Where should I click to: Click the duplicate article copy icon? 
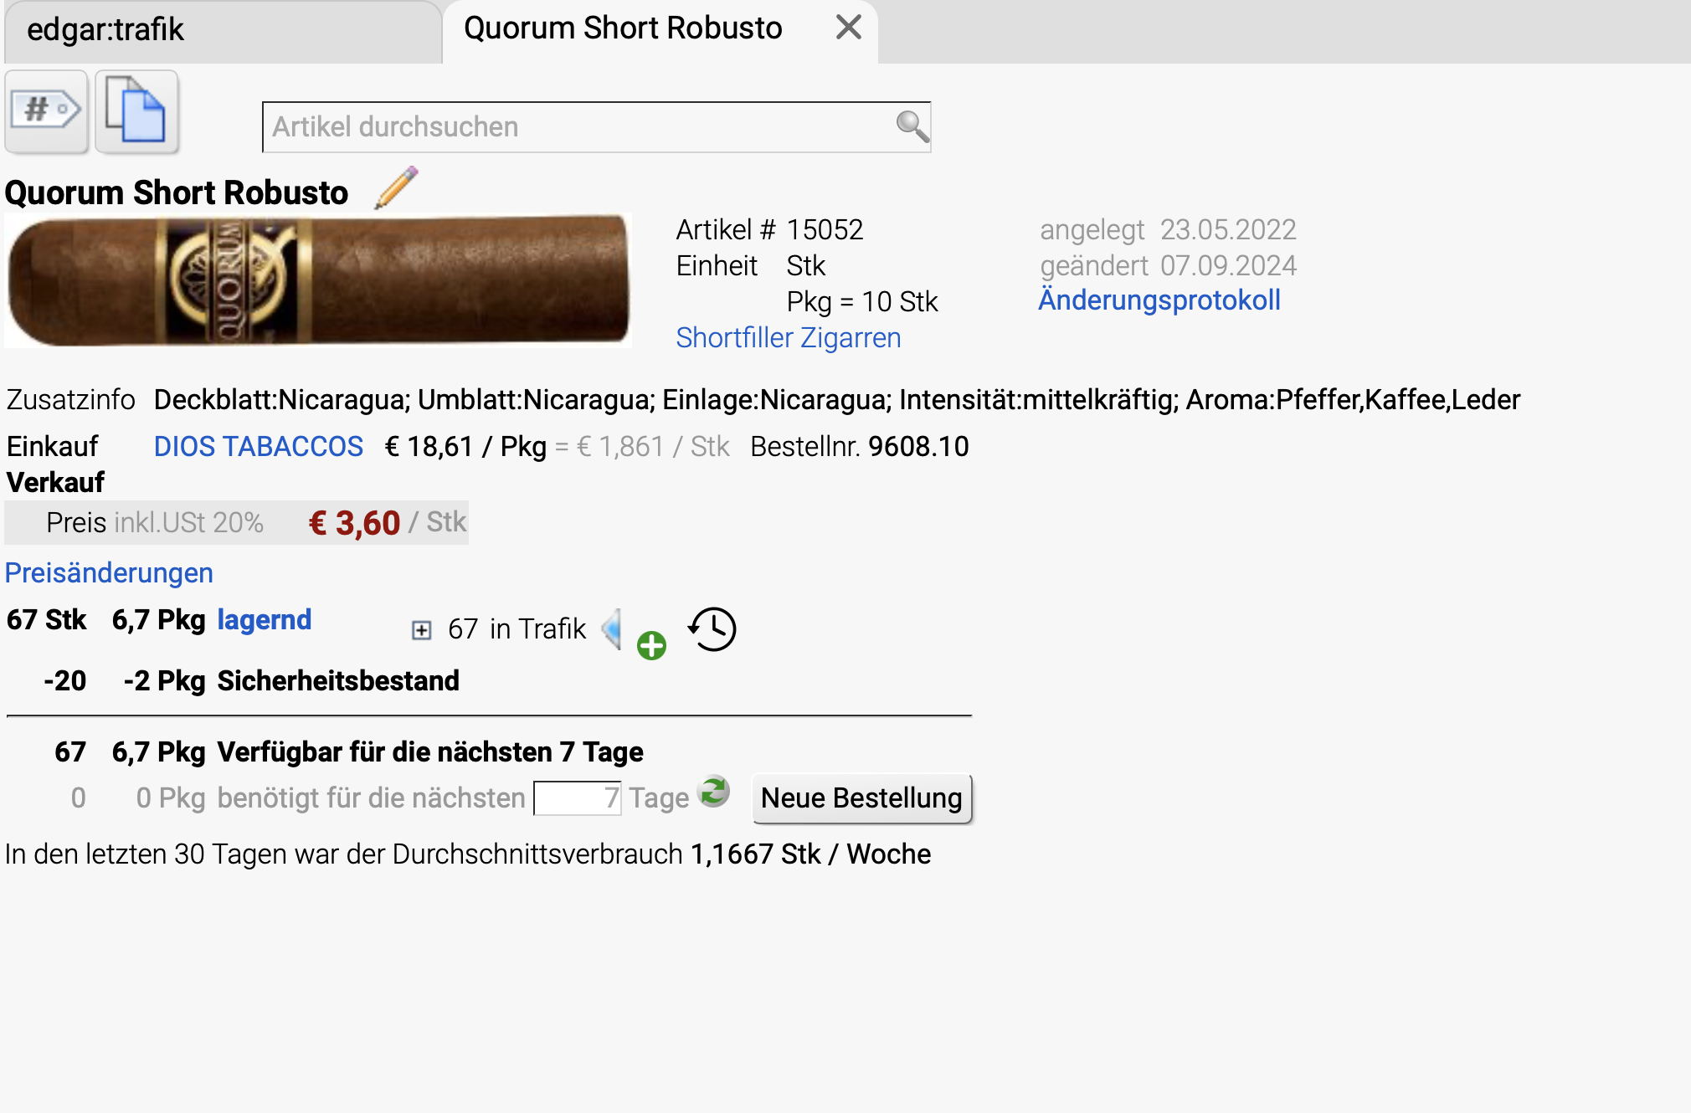coord(136,111)
